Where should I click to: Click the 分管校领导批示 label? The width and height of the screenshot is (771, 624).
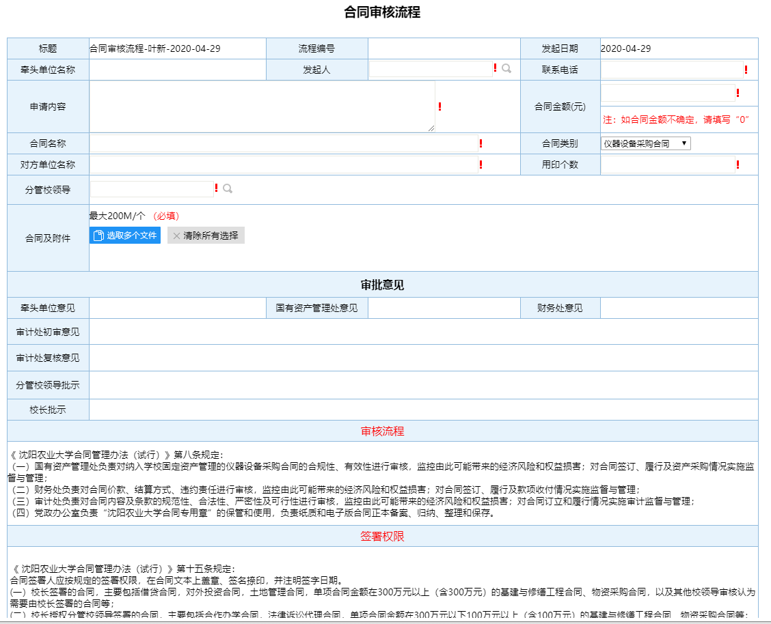click(x=48, y=385)
